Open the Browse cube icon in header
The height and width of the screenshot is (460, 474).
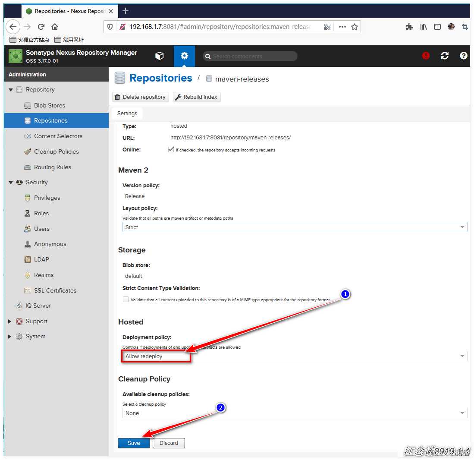(x=159, y=56)
